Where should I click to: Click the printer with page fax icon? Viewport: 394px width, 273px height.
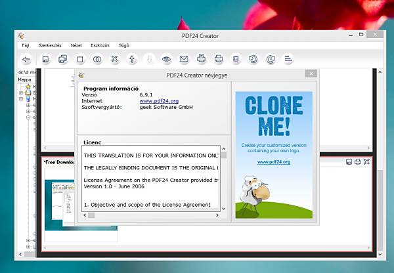click(201, 58)
